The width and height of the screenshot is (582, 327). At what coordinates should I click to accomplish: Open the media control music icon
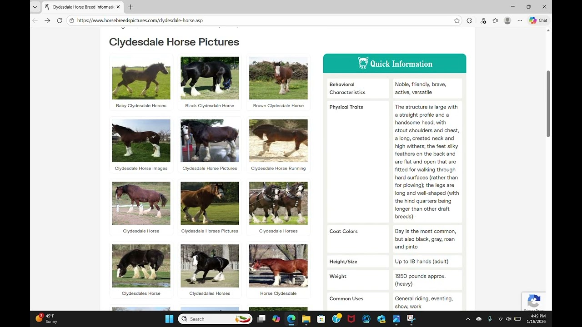[483, 20]
